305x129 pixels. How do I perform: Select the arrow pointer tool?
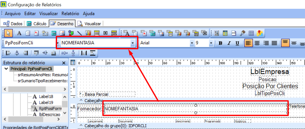coord(8,33)
